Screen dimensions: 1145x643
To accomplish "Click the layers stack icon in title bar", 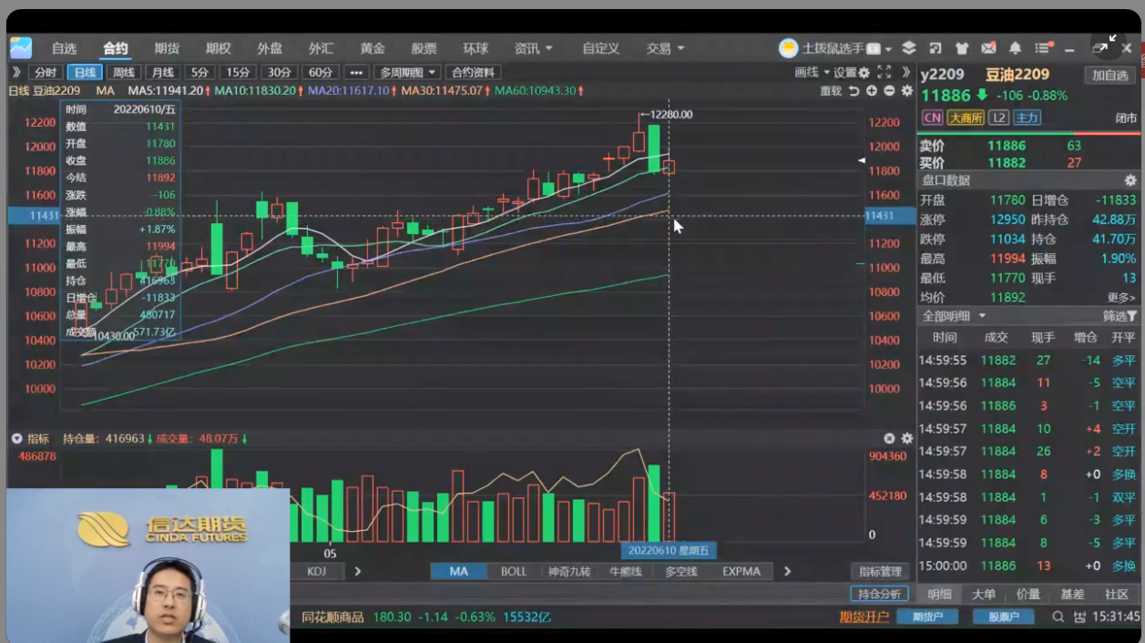I will click(x=908, y=48).
